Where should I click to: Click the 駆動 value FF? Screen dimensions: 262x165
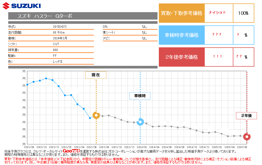tap(55, 56)
